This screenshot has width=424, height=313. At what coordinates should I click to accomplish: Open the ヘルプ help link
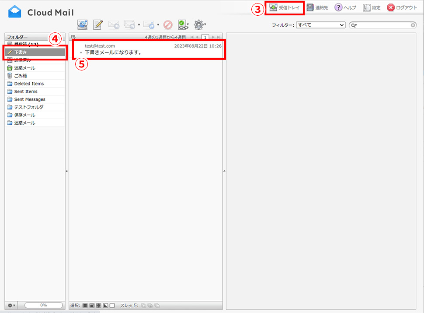[345, 8]
